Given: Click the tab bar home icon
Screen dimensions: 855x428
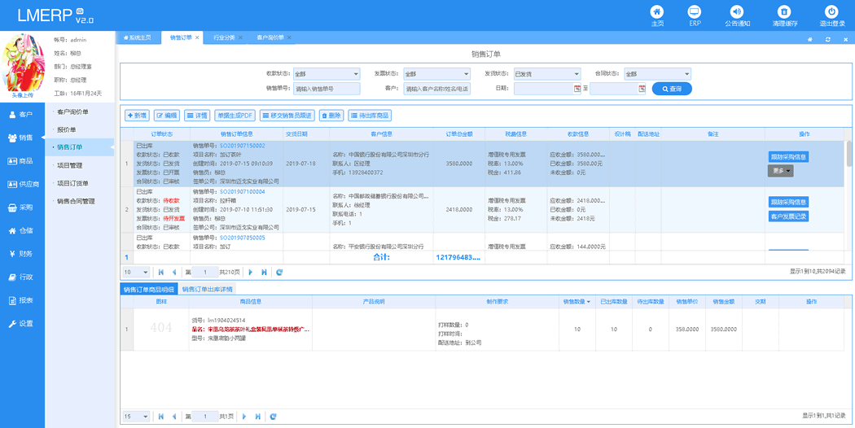Looking at the screenshot, I should (809, 39).
